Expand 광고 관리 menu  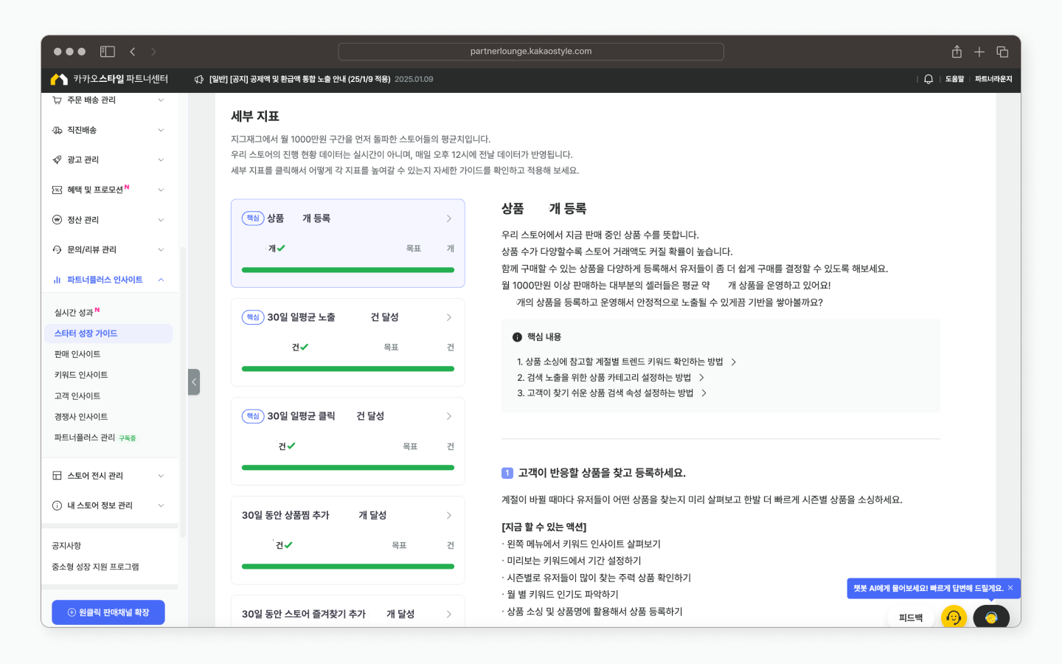(161, 160)
